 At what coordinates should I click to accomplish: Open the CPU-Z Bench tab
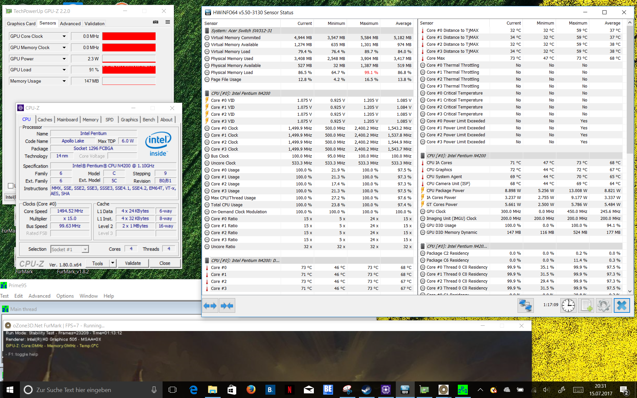click(x=149, y=119)
